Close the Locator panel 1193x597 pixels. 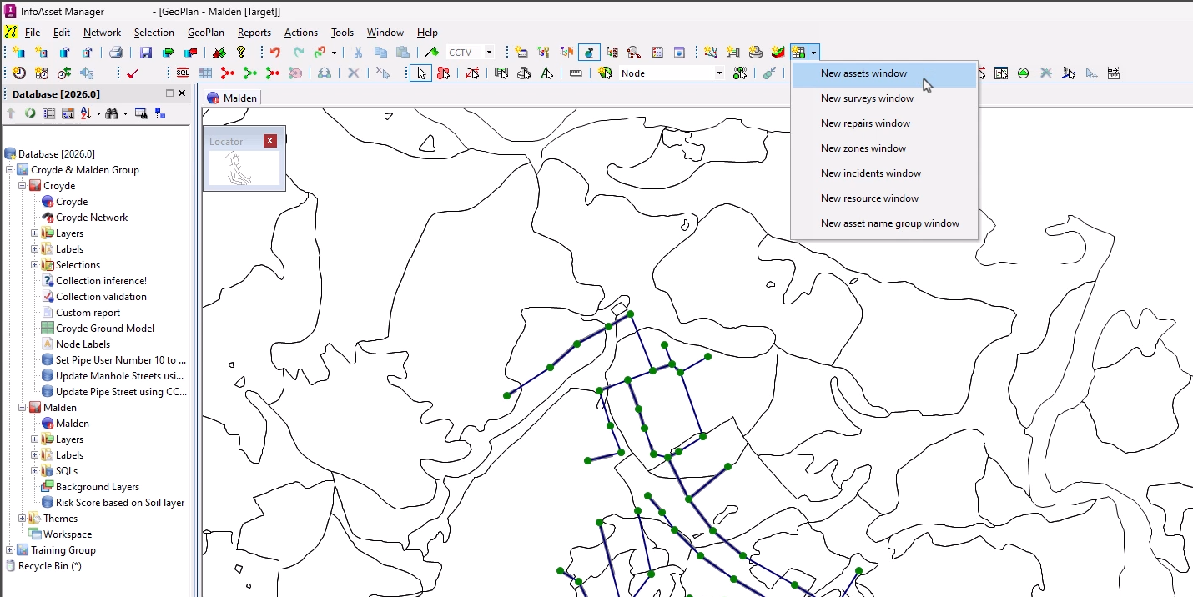269,140
